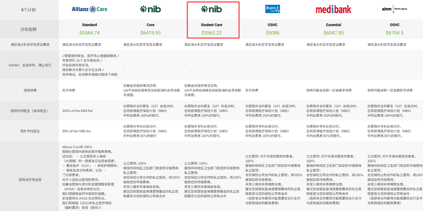Select the 'Student Care' plan name

coord(211,25)
